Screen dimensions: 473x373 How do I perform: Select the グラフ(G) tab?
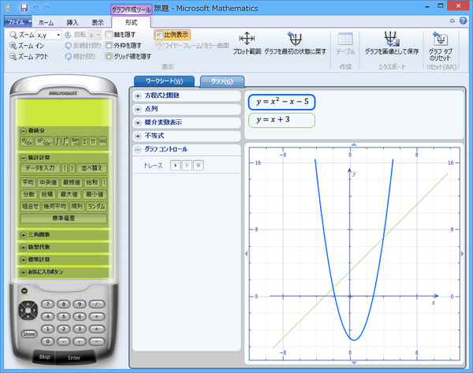(x=222, y=81)
